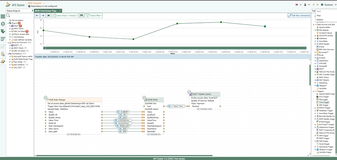
Task: Click the JSON Write block title
Action: [x=153, y=100]
